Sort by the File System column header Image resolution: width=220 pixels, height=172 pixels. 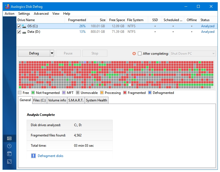tap(137, 20)
